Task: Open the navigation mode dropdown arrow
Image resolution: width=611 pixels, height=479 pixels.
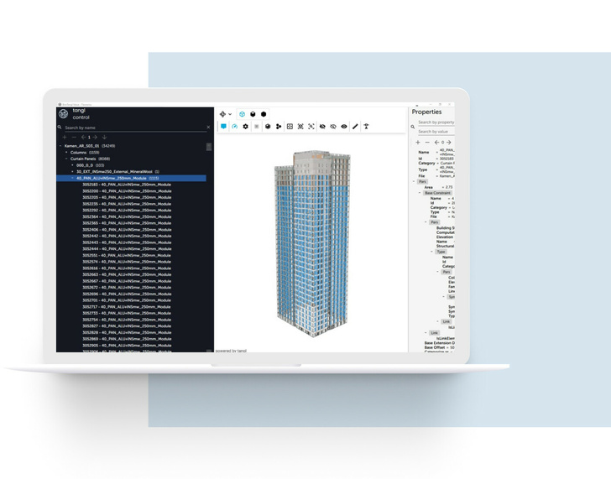Action: point(231,114)
